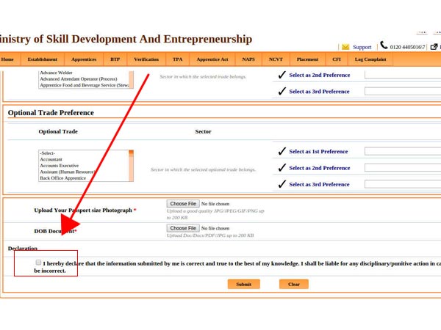
Task: Open the NCVT menu
Action: (276, 59)
